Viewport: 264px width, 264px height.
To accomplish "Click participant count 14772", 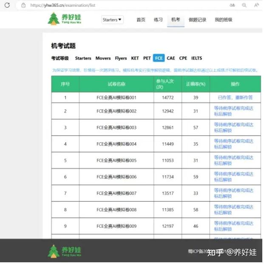I will point(167,97).
